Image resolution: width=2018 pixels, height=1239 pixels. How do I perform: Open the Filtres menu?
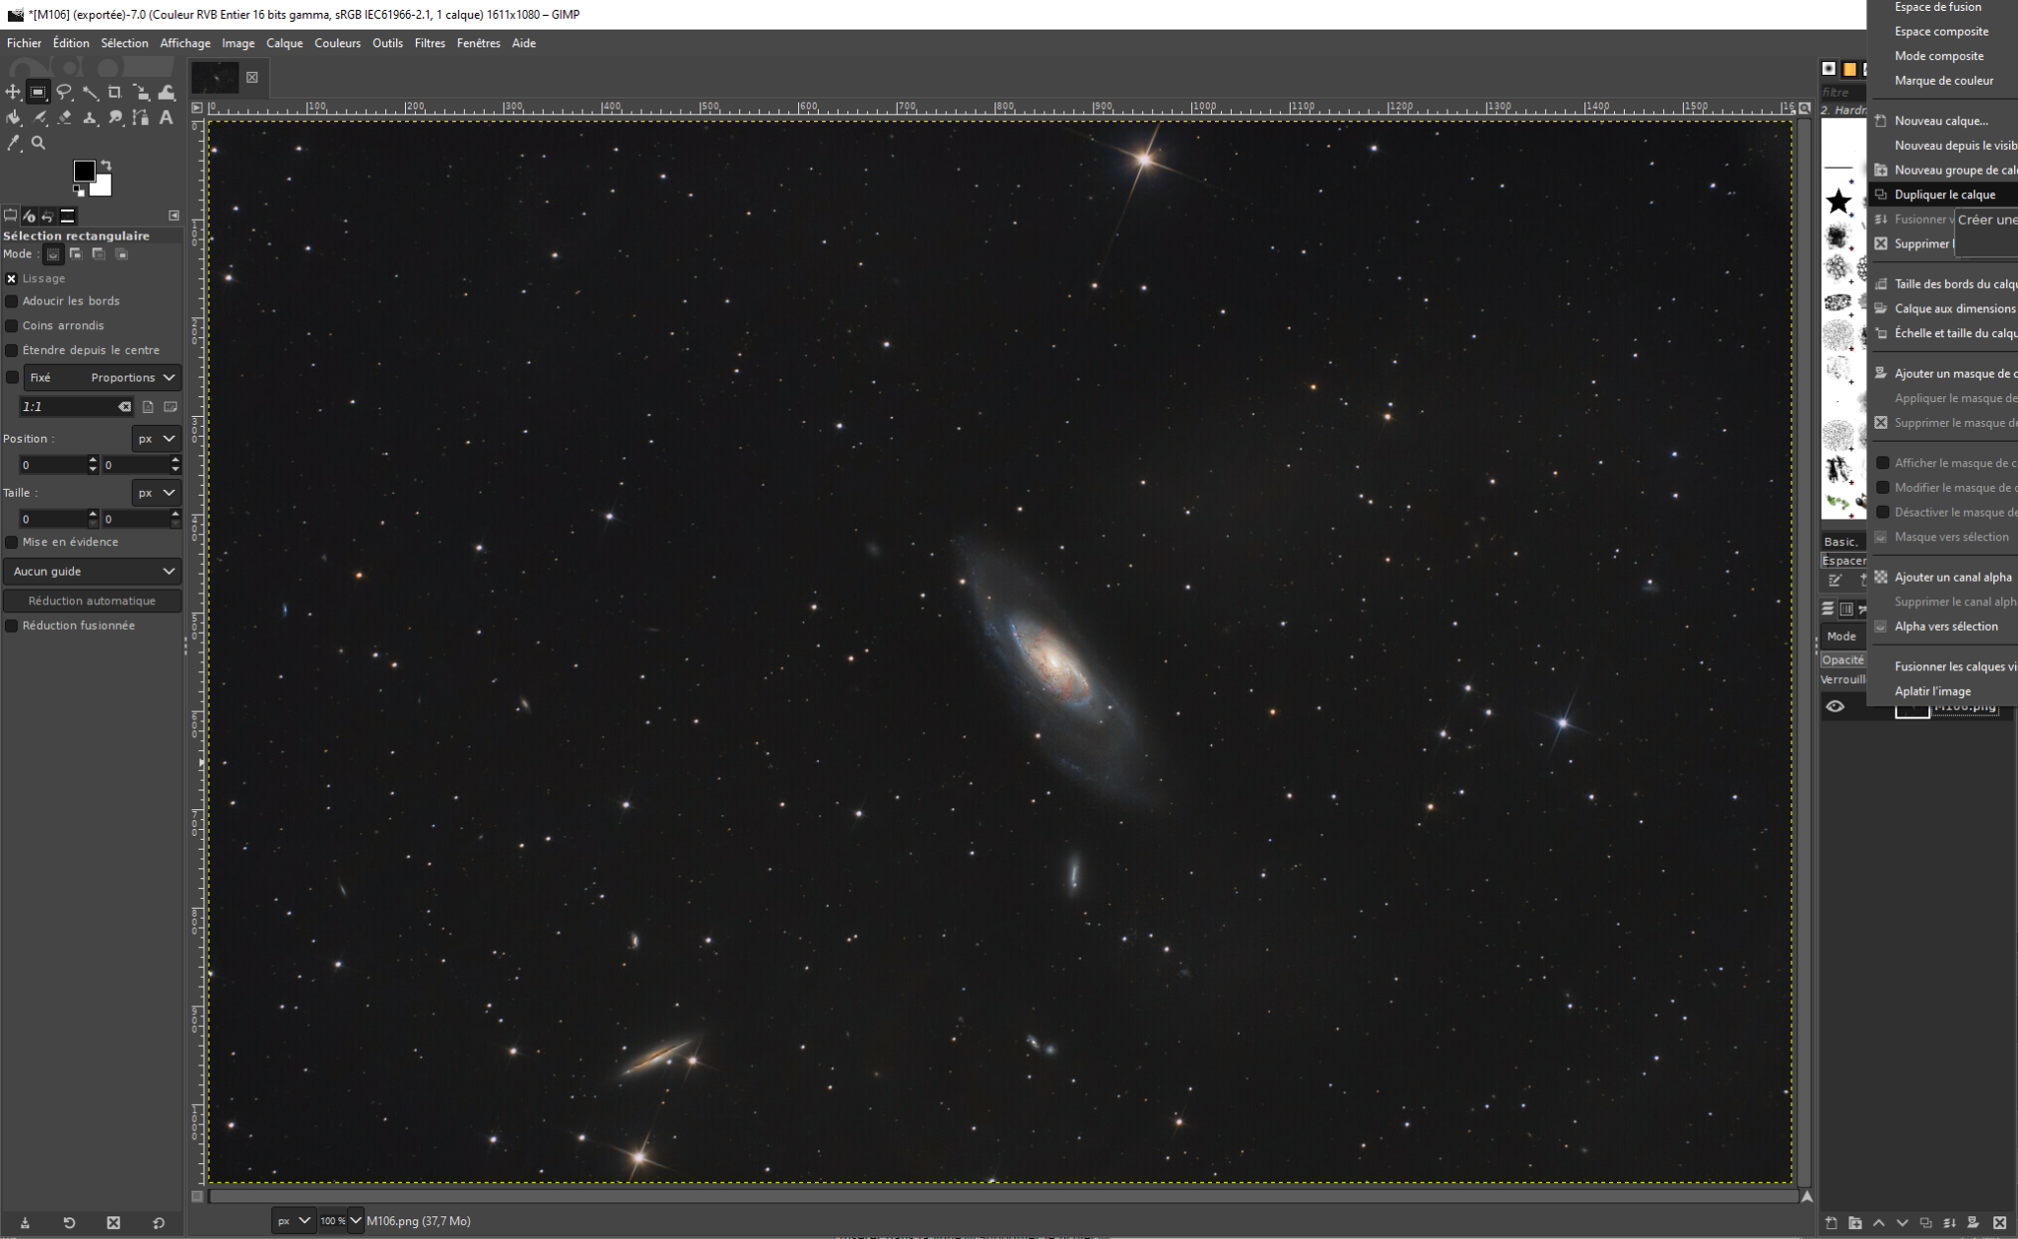coord(430,43)
